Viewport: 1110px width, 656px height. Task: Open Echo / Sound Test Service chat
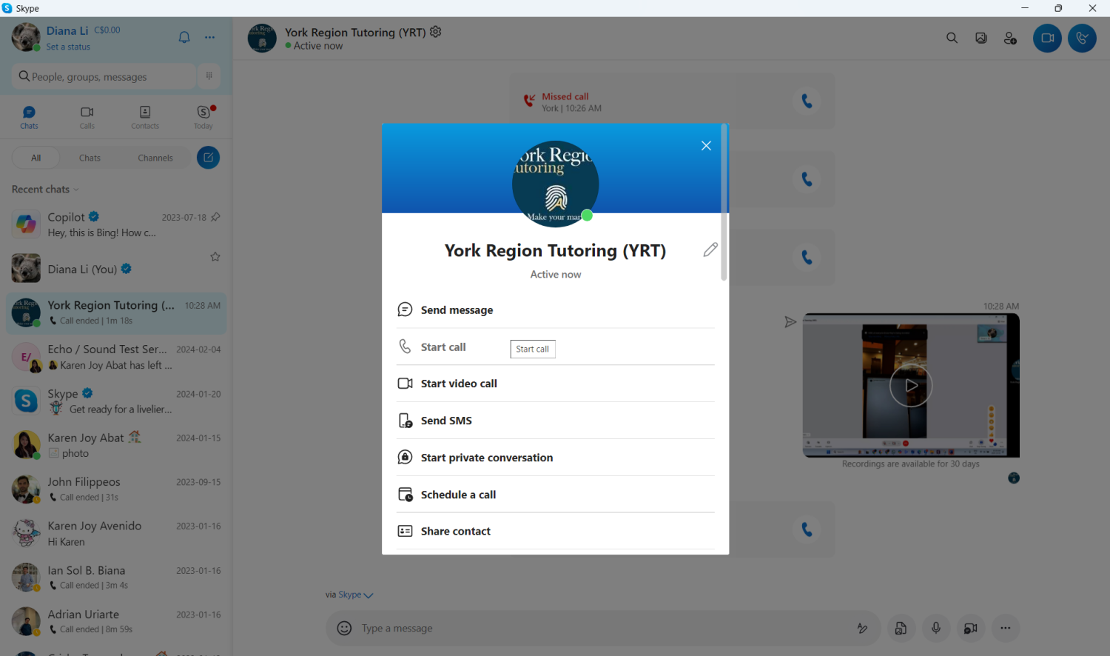click(x=116, y=357)
